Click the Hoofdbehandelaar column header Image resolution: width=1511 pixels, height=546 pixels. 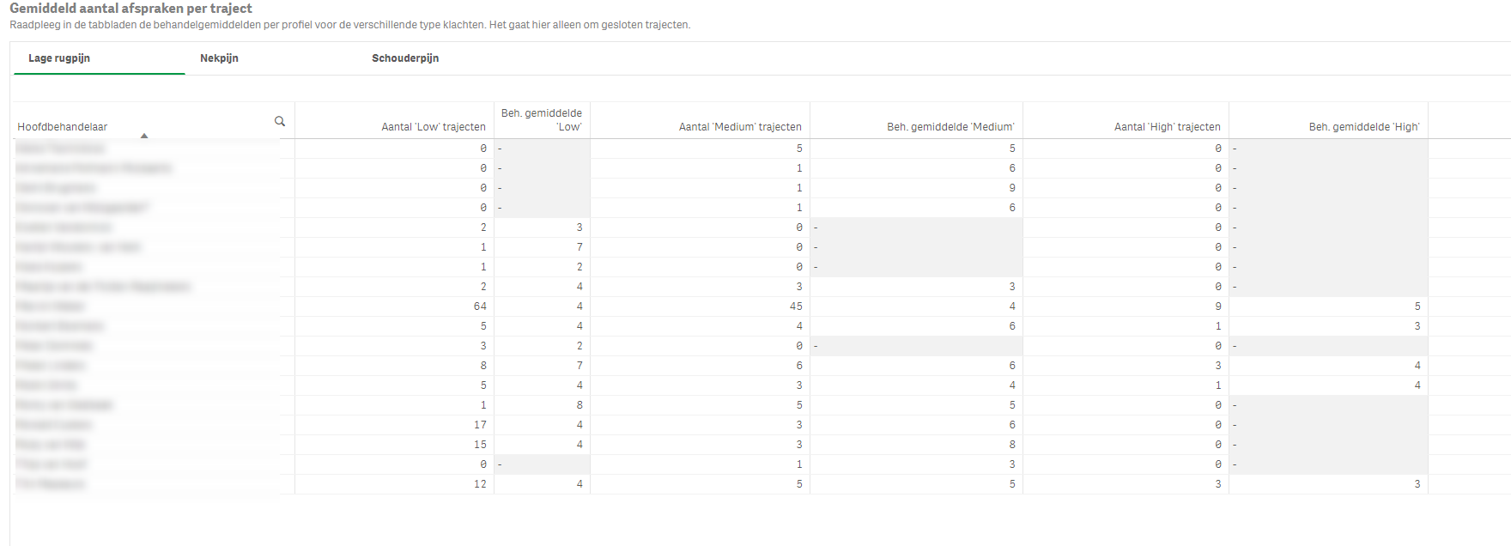(x=63, y=127)
